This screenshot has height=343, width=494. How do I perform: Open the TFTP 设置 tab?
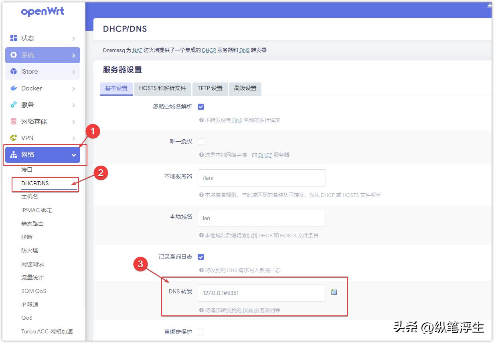pyautogui.click(x=210, y=88)
